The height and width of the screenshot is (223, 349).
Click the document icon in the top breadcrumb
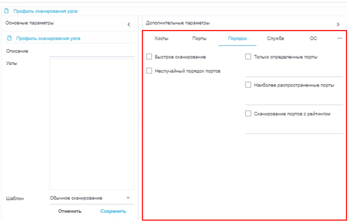[x=7, y=11]
